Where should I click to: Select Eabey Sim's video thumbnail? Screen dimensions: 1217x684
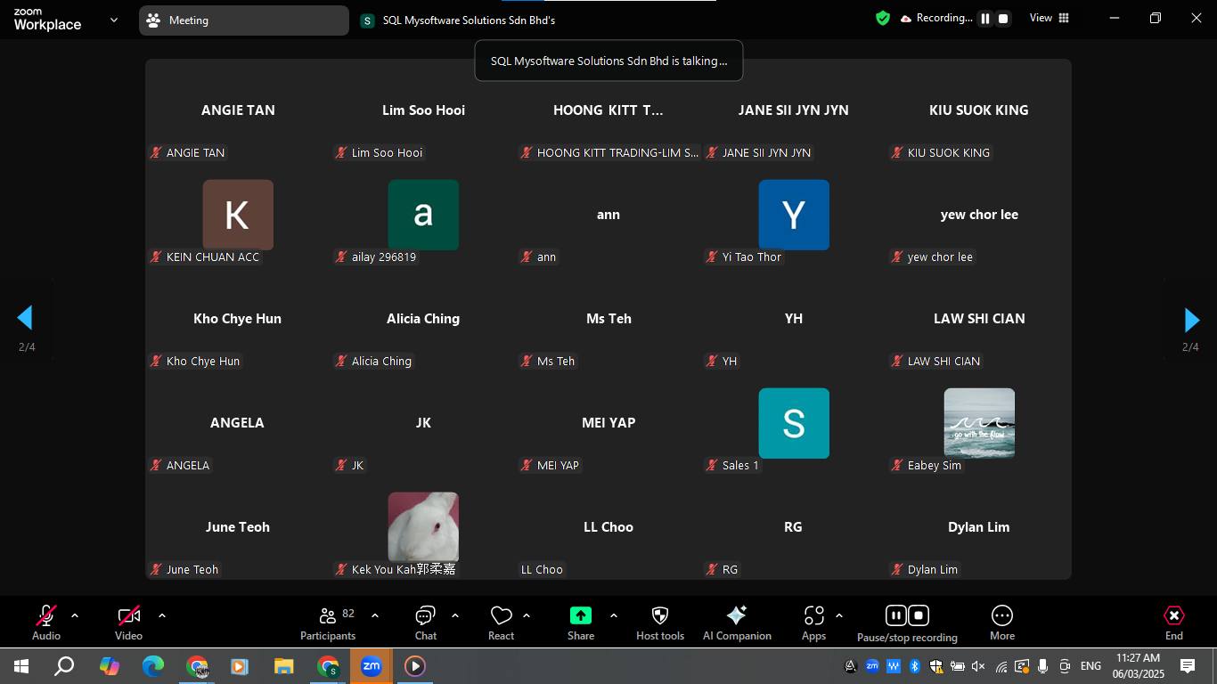point(978,423)
